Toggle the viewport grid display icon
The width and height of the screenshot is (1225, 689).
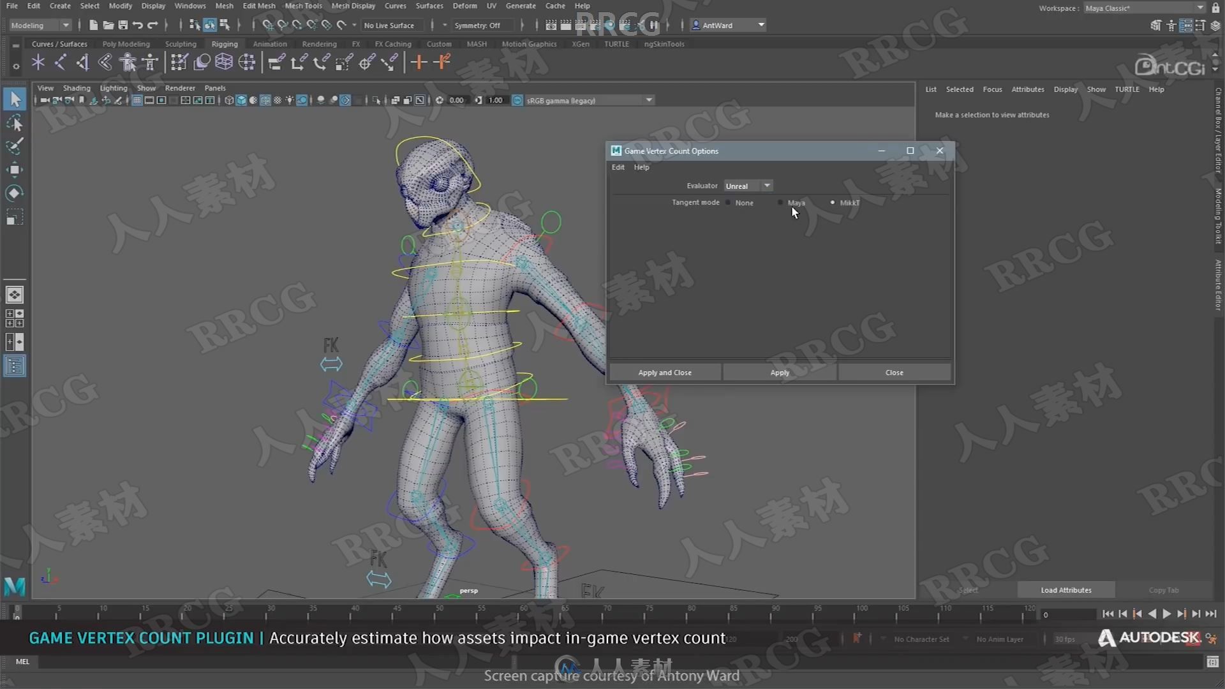tap(137, 100)
